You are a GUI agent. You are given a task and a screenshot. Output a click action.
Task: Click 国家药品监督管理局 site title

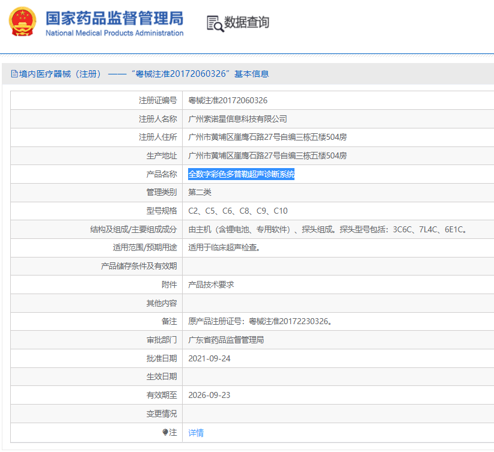pos(114,18)
